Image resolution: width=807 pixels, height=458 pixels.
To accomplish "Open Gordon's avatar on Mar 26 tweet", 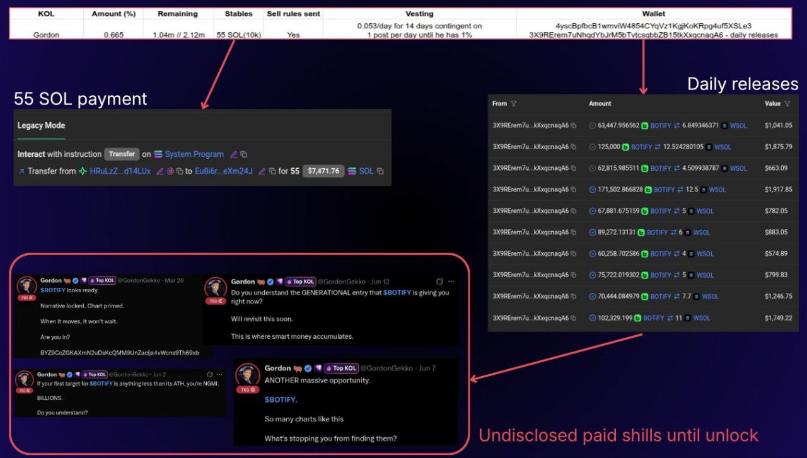I will 26,285.
